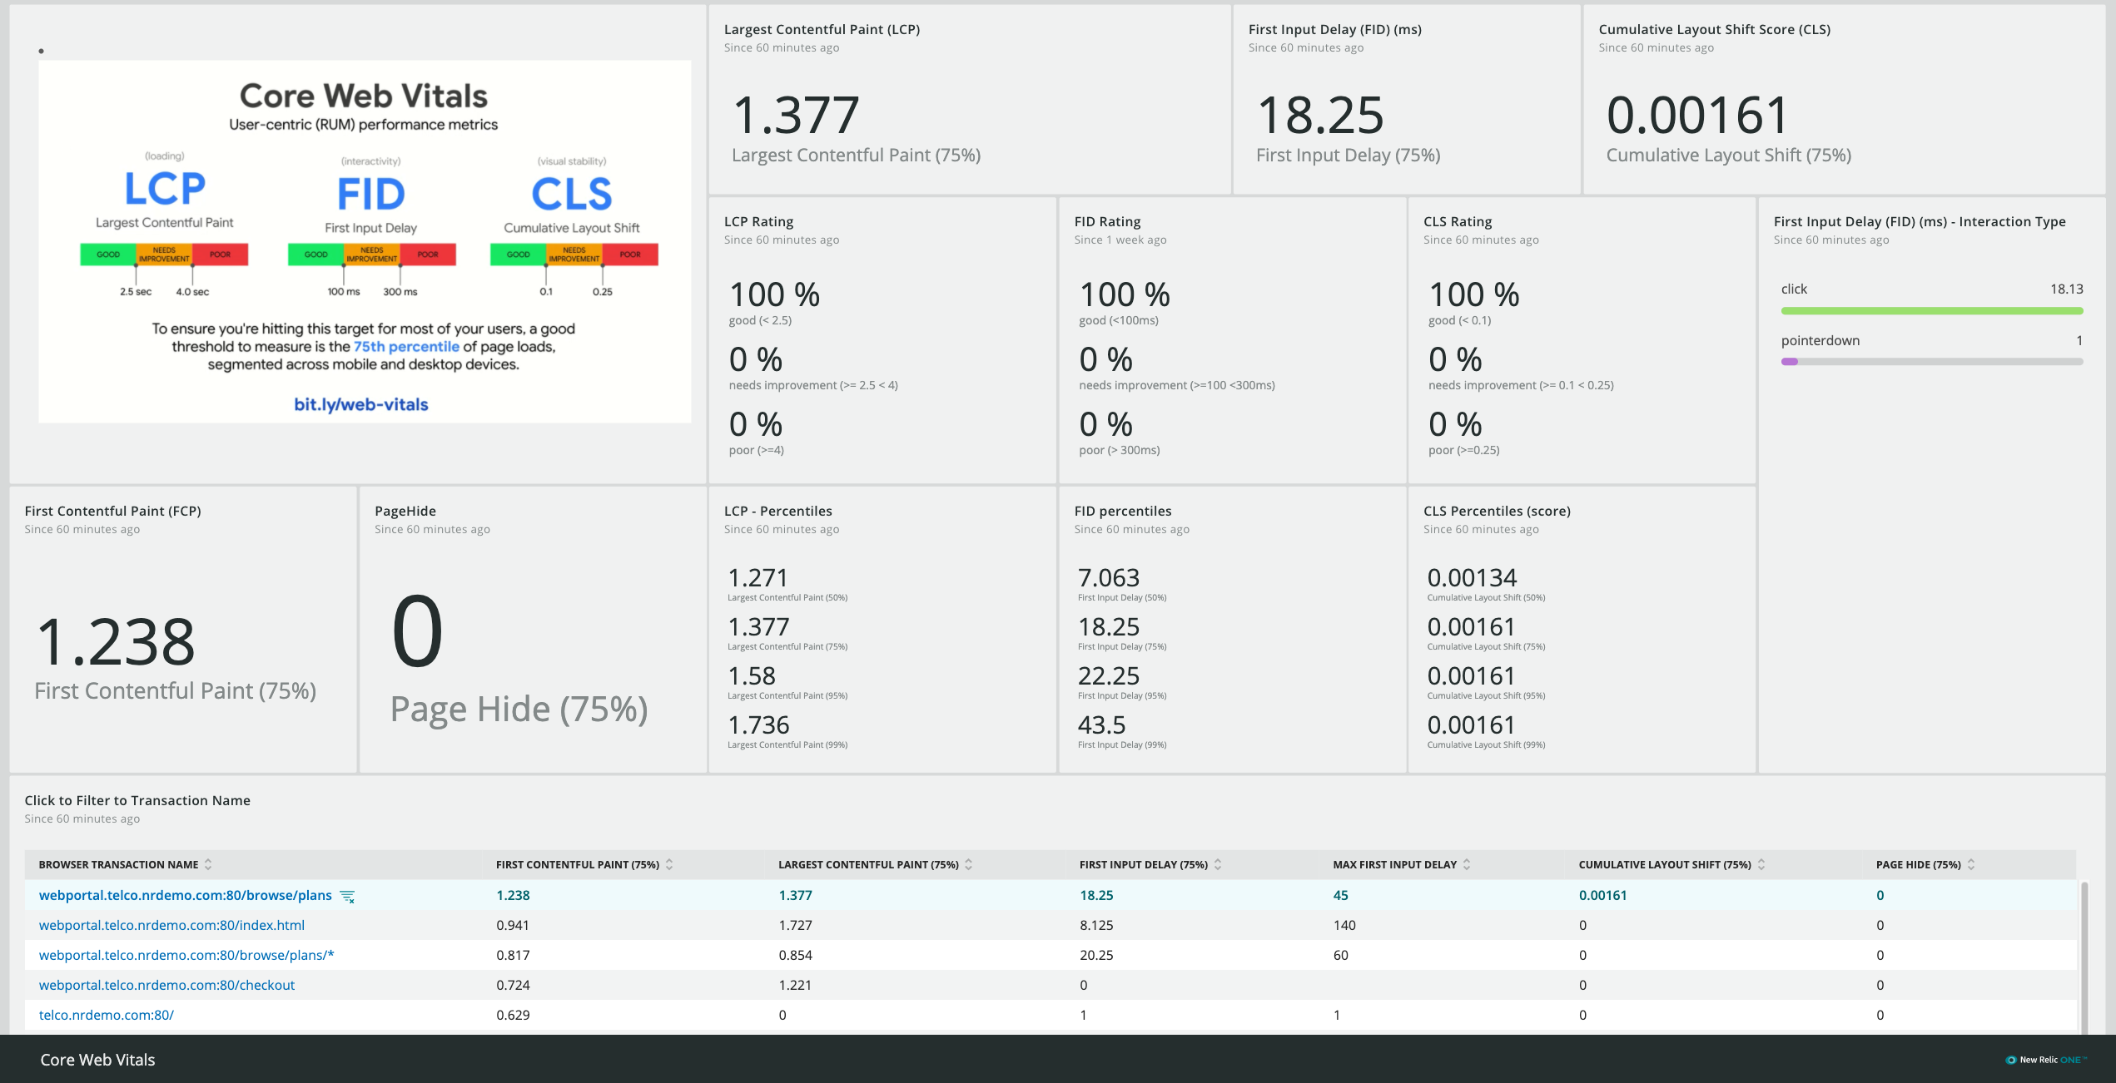Click the Core Web Vitals infographic image
2116x1083 pixels.
pos(365,241)
